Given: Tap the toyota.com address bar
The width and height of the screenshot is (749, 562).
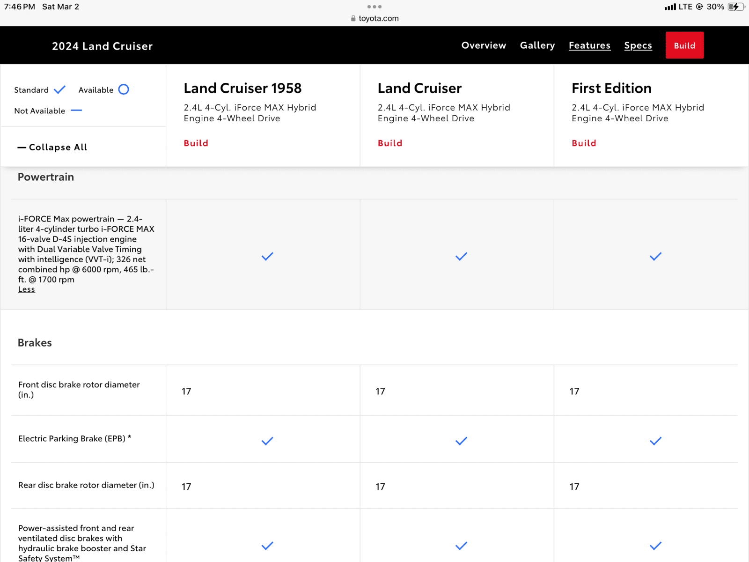Looking at the screenshot, I should coord(374,18).
